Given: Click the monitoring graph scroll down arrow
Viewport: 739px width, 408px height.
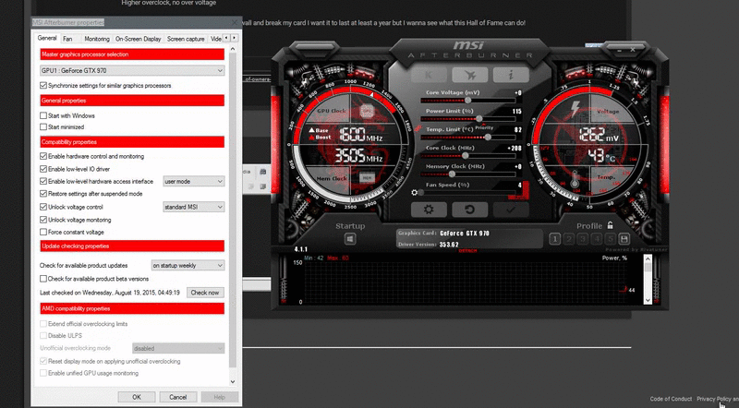Looking at the screenshot, I should pos(648,300).
